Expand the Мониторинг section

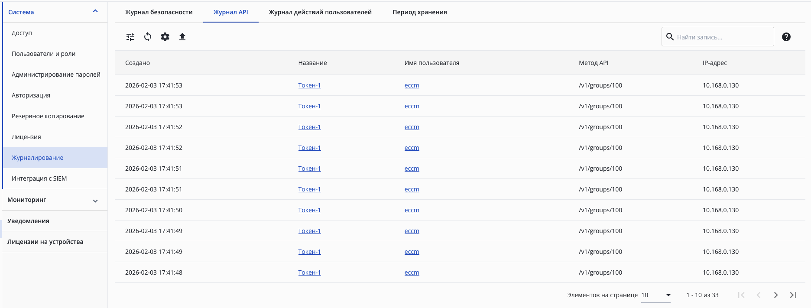tap(95, 201)
